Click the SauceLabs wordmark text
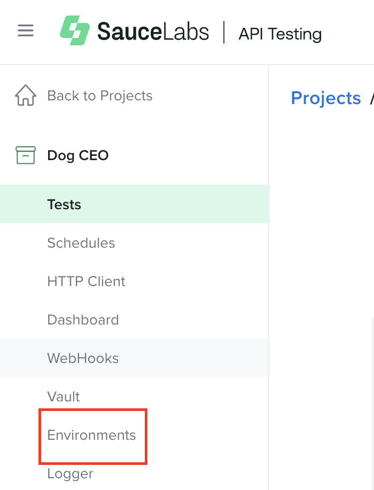The image size is (374, 490). click(153, 31)
